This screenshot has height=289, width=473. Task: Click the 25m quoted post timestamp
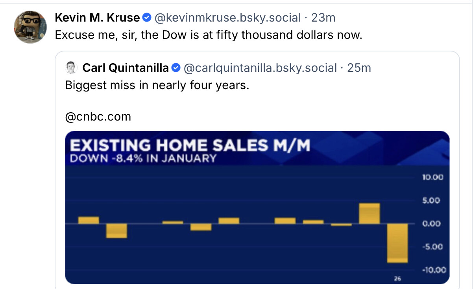tap(359, 68)
